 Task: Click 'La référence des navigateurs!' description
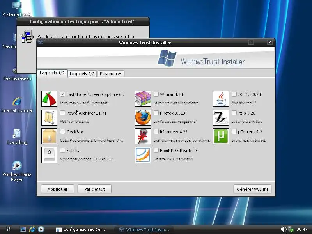point(175,122)
